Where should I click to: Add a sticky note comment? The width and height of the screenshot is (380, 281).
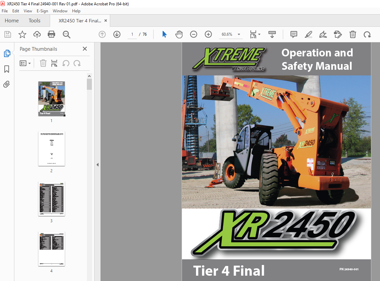(x=294, y=34)
